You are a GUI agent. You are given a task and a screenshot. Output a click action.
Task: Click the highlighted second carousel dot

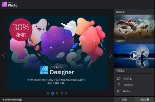pyautogui.click(x=53, y=93)
